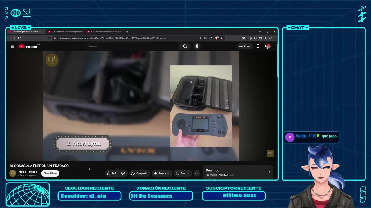Viewport: 371px width, 208px height.
Task: Start voice search with the microphone icon
Action: coord(197,46)
